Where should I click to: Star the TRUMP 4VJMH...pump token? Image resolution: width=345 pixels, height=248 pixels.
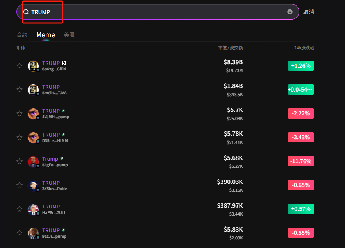(20, 113)
